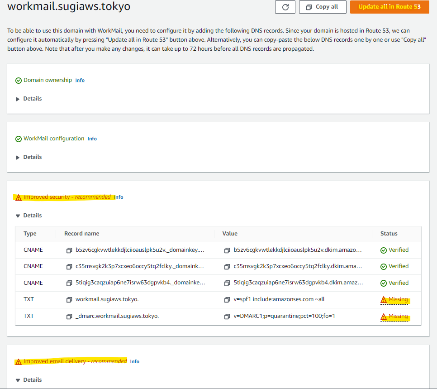Click workmail.sugiaws.tokyo page heading
The height and width of the screenshot is (389, 437).
[69, 6]
